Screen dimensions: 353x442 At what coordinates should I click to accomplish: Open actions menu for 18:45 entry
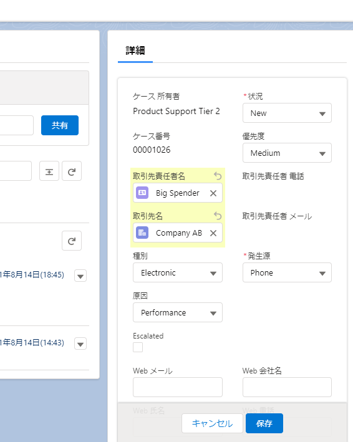click(80, 276)
